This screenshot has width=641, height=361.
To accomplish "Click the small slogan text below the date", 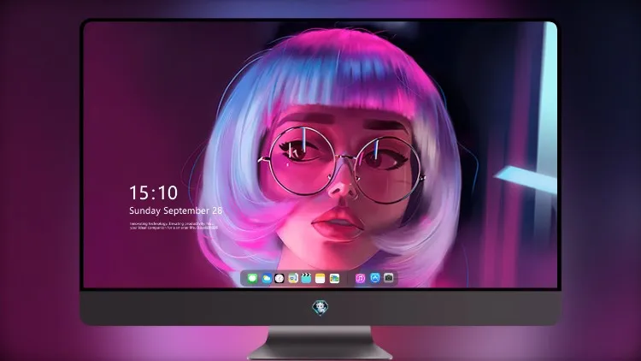I will 173,226.
